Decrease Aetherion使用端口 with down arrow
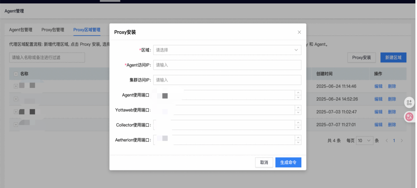Screen dimensions: 417x188 [x=298, y=142]
